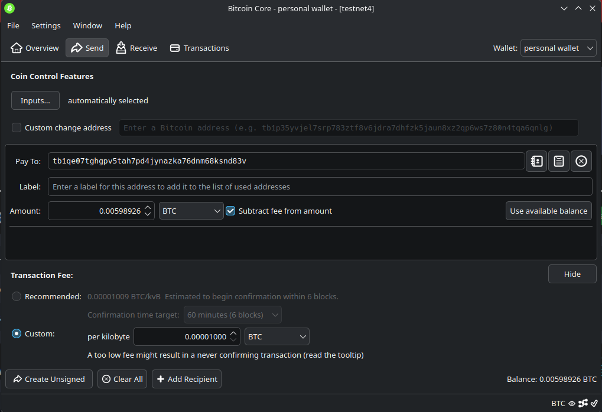Uncheck Subtract fee from amount
Viewport: 602px width, 412px height.
pyautogui.click(x=230, y=211)
